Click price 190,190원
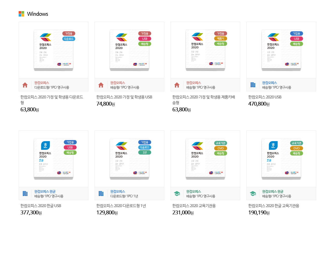Viewport: 333px width, 262px height. (x=259, y=213)
